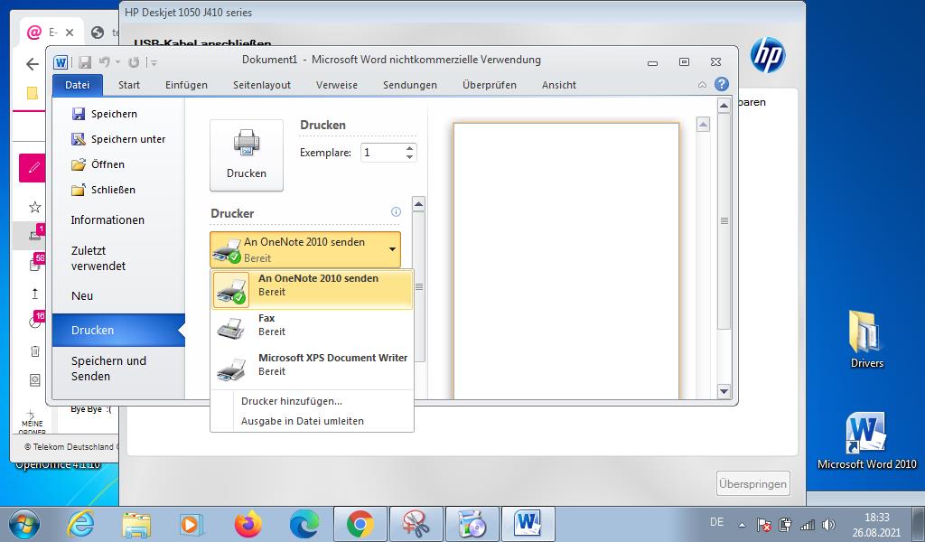Open the Sendungen ribbon tab
The height and width of the screenshot is (542, 925).
[410, 85]
